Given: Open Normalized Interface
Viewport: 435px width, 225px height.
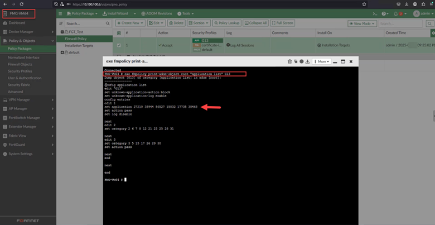Looking at the screenshot, I should tap(23, 58).
